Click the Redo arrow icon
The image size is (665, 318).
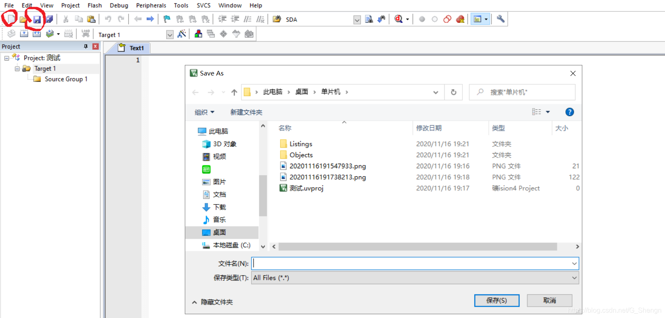(121, 19)
